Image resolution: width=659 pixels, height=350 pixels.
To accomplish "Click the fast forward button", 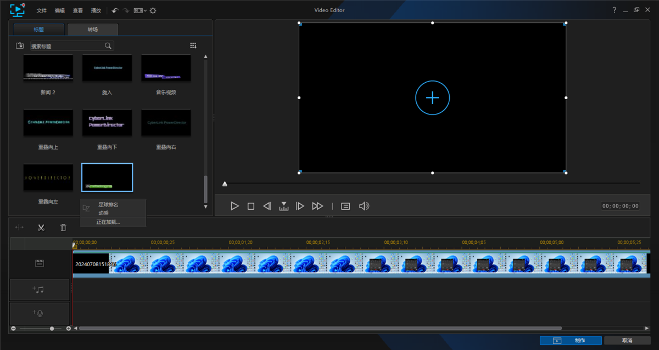I will (317, 206).
